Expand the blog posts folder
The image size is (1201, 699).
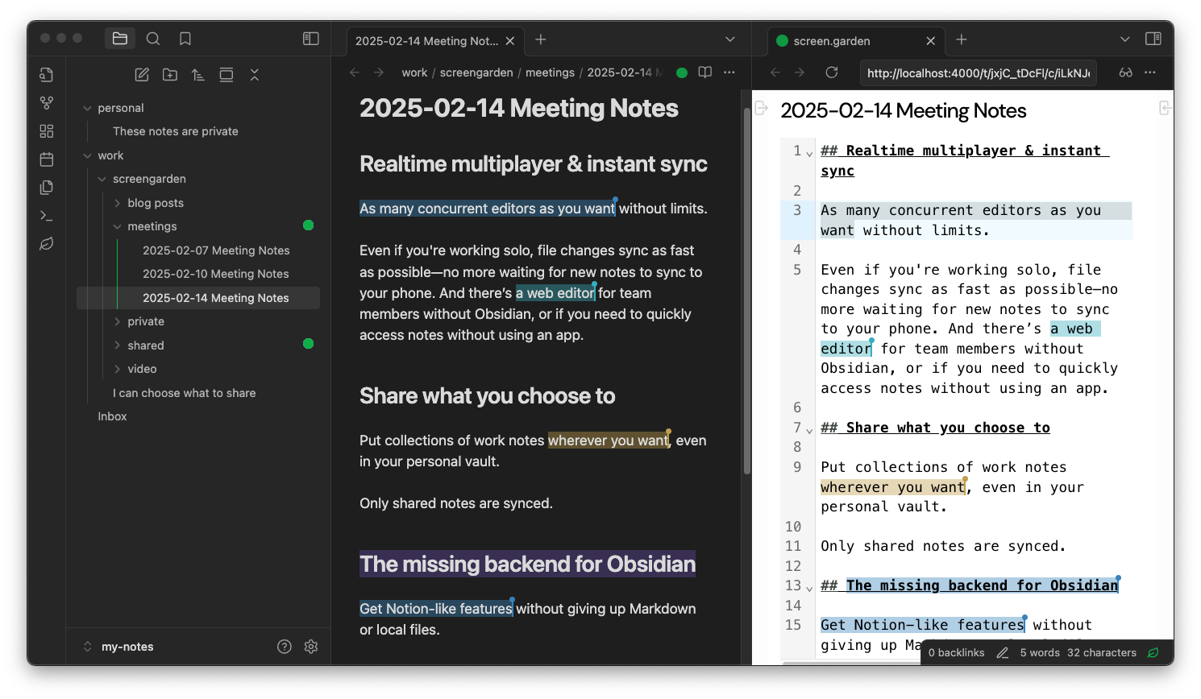[118, 203]
